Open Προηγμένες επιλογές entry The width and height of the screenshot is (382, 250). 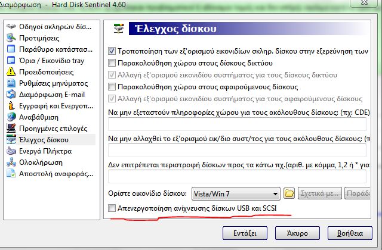pyautogui.click(x=53, y=129)
